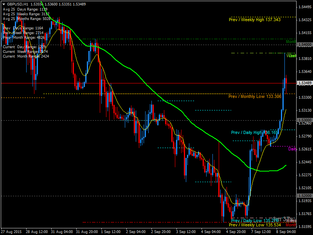Select the 1.53000 price level tag
This screenshot has width=313, height=235.
(x=305, y=120)
